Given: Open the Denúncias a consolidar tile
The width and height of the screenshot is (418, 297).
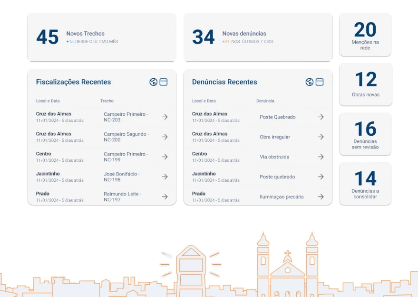Looking at the screenshot, I should pos(365,184).
